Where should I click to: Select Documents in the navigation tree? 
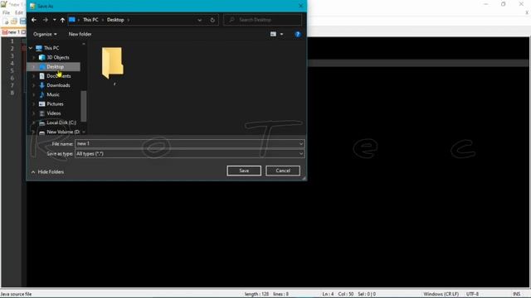coord(58,76)
